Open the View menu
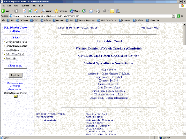 tap(16, 6)
